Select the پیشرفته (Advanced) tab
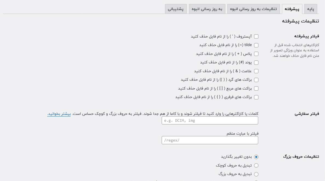The width and height of the screenshot is (325, 181). (x=292, y=9)
